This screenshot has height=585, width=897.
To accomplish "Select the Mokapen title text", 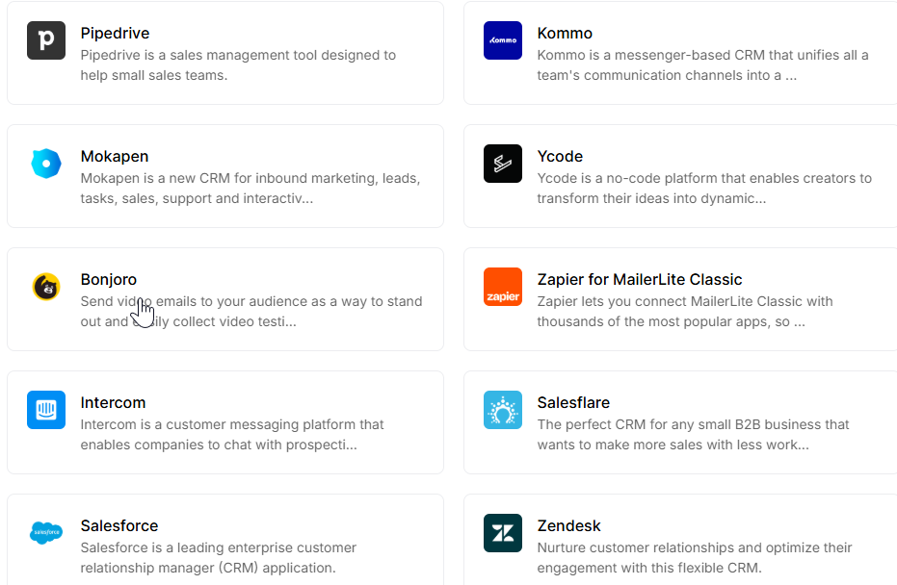I will click(x=114, y=157).
